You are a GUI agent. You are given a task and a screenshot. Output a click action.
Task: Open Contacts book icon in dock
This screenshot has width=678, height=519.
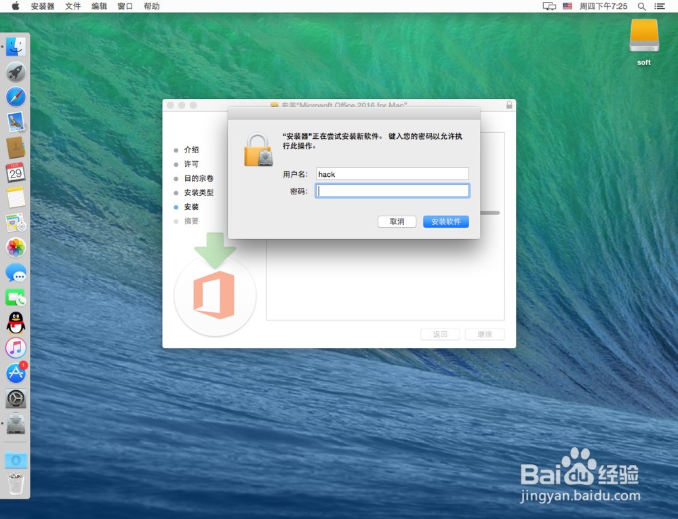tap(16, 147)
